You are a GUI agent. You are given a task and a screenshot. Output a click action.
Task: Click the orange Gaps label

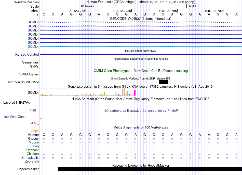pos(35,131)
